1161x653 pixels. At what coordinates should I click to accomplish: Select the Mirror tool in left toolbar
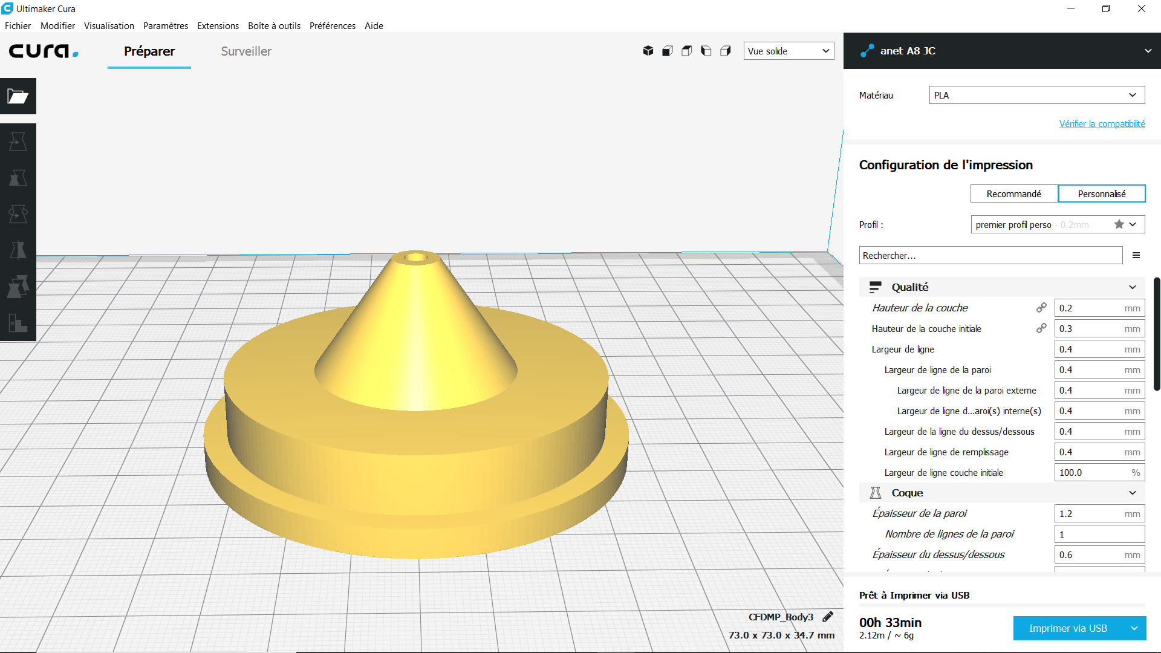coord(18,250)
